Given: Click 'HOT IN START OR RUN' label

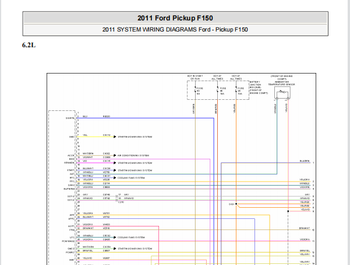Looking at the screenshot, I should tap(195, 78).
